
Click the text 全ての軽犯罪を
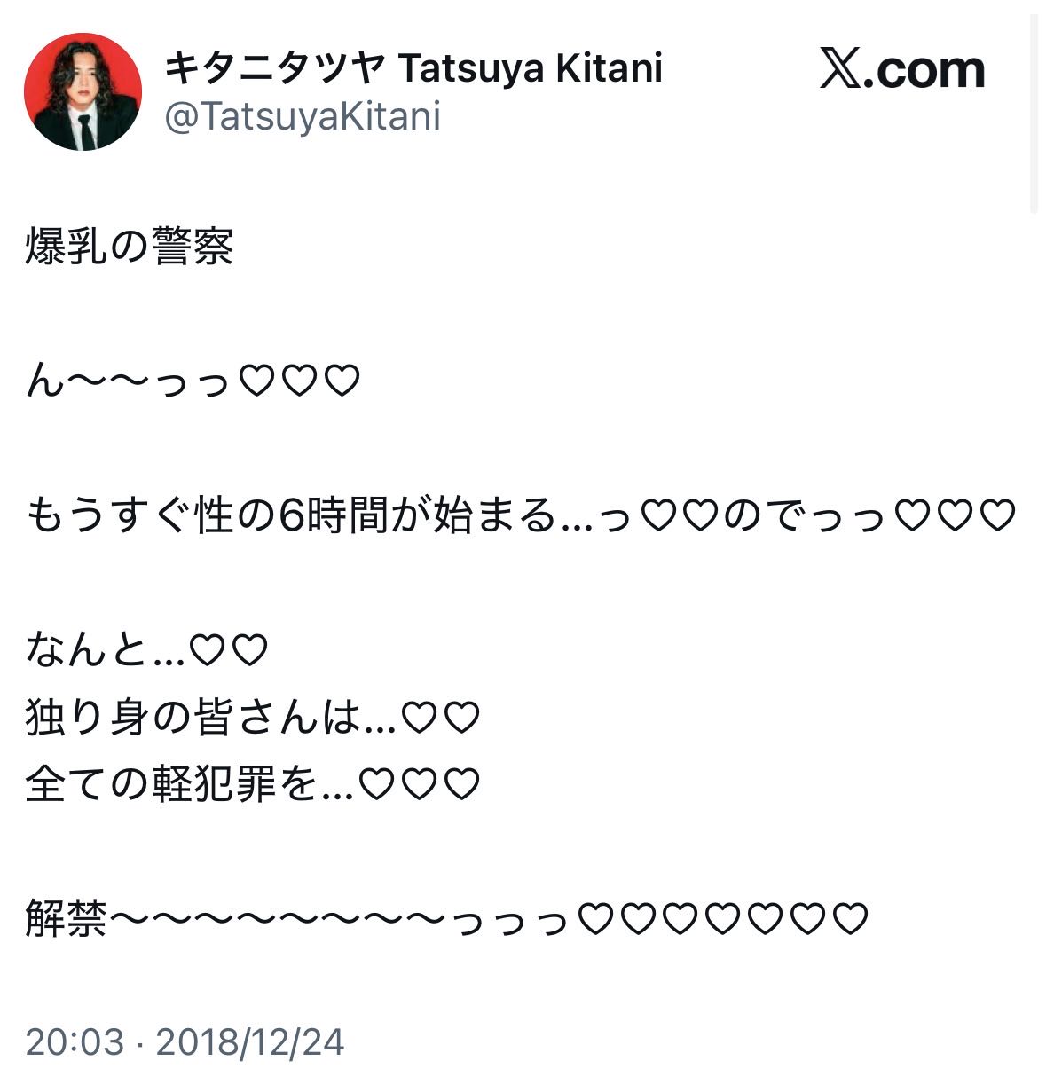pos(172,785)
